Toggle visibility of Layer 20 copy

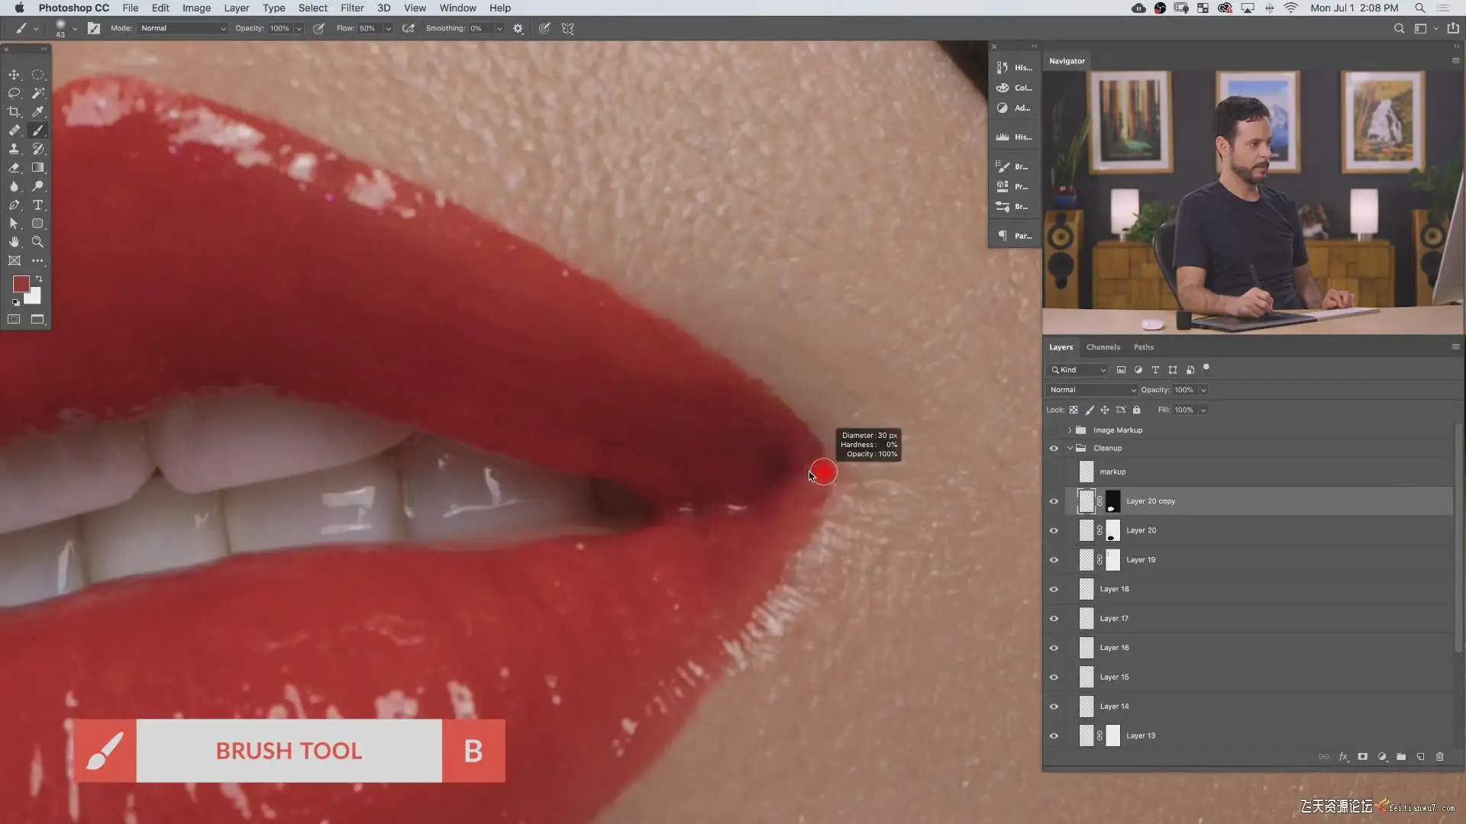1054,501
